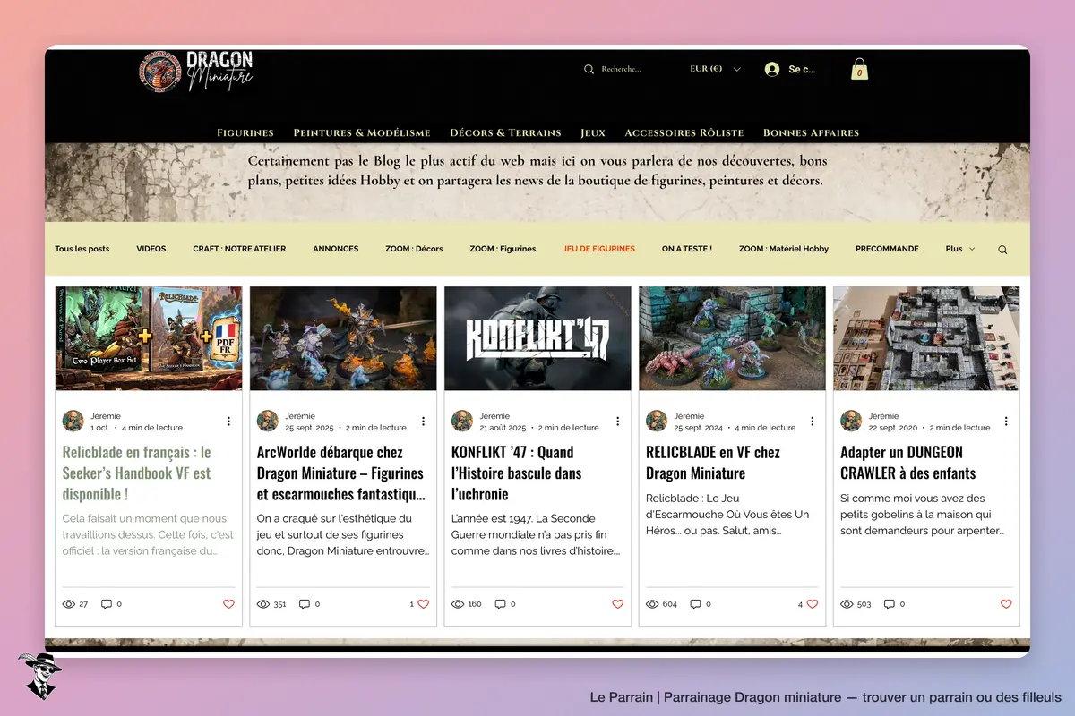Open more options for ArcWorlde post

pos(424,422)
